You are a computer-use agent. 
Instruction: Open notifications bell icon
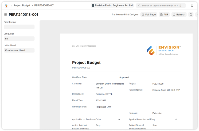tap(192, 6)
